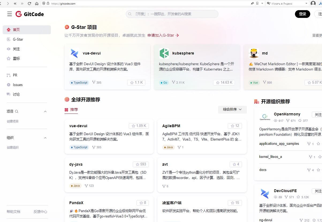Open PR in the sidebar
The image size is (322, 222).
[x=27, y=75]
